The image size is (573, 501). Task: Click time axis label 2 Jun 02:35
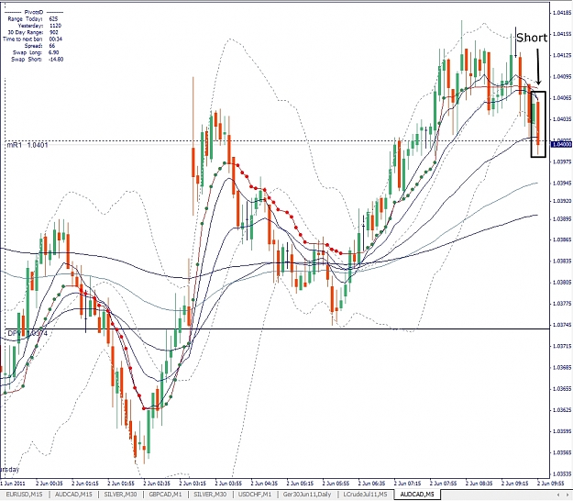[x=157, y=483]
